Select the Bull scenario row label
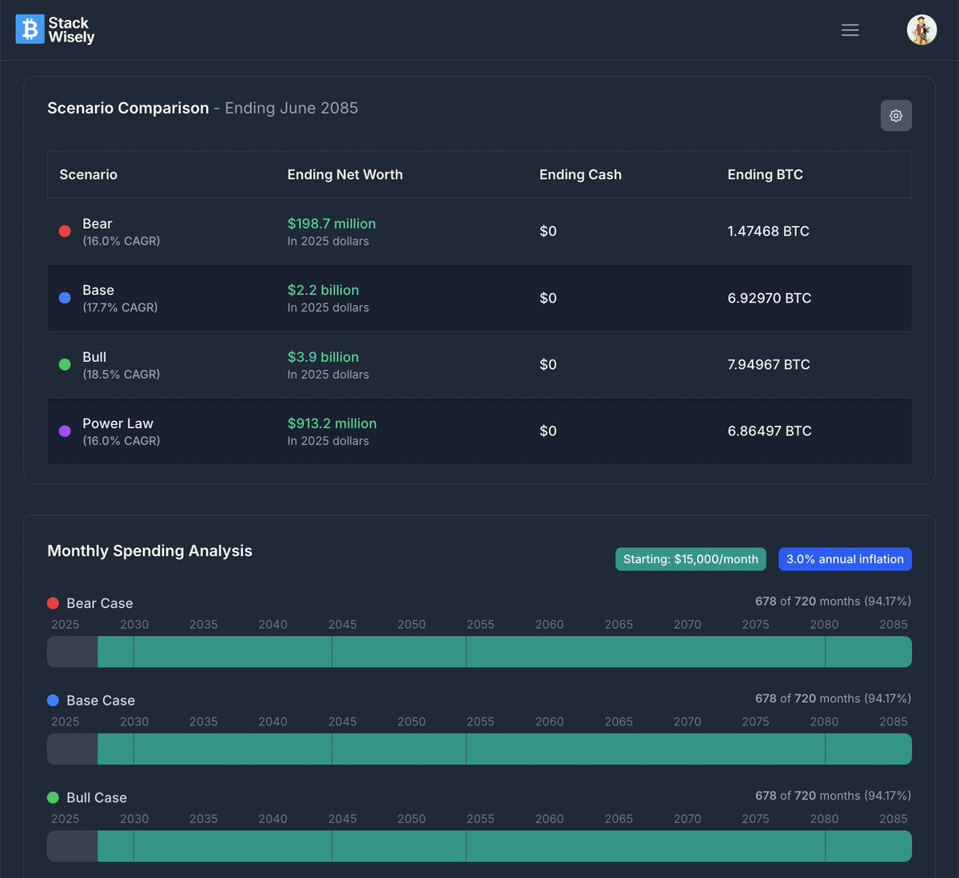Image resolution: width=959 pixels, height=878 pixels. [x=94, y=357]
